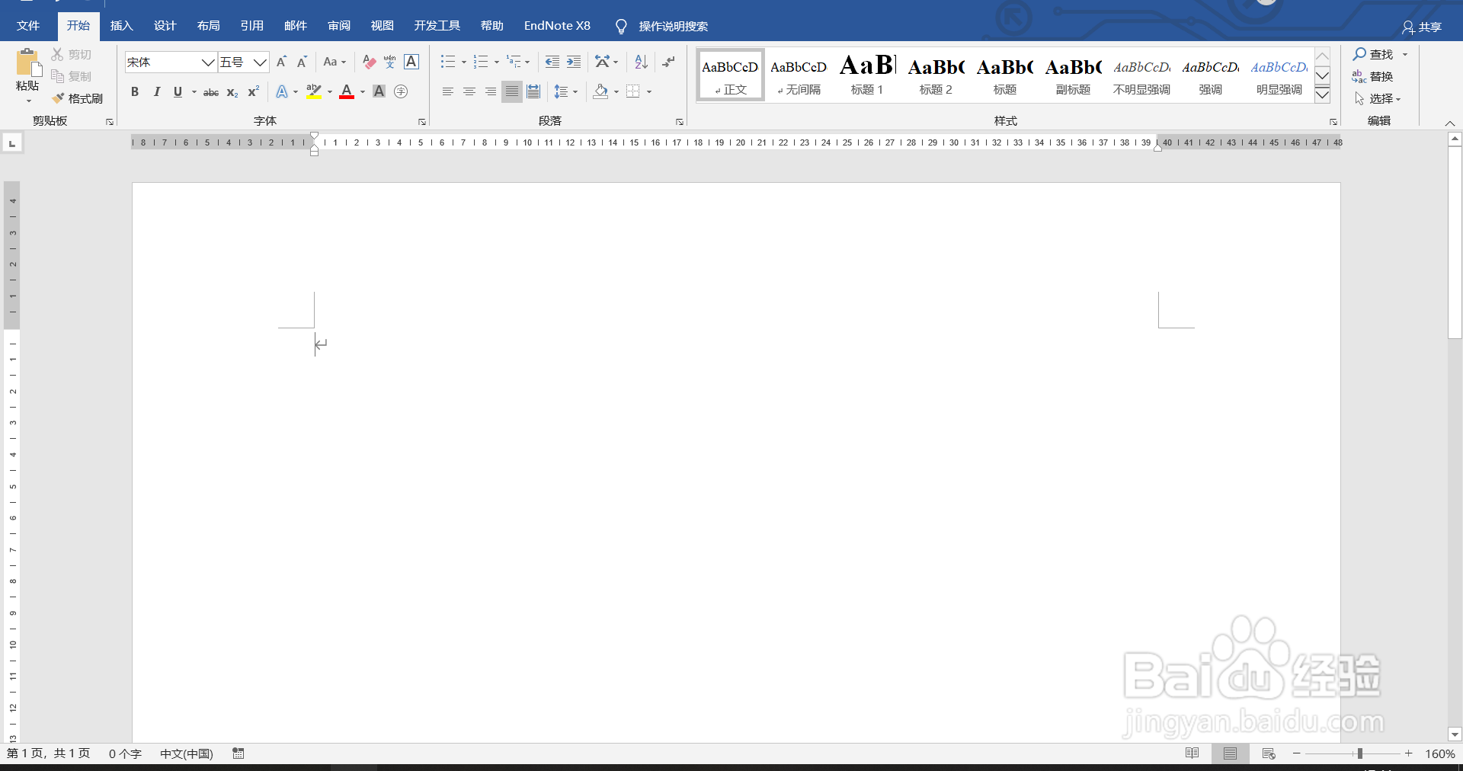Toggle Underline formatting

178,91
